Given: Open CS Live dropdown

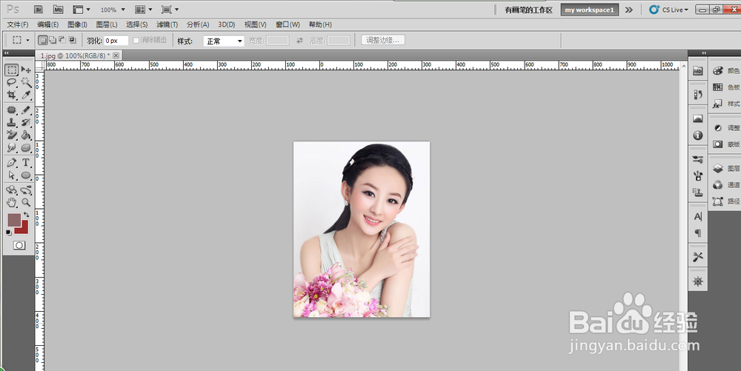Looking at the screenshot, I should point(669,10).
